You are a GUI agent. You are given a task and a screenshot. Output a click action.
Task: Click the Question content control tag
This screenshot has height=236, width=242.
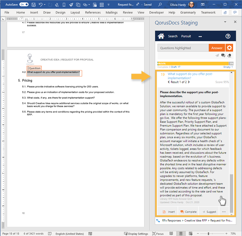click(34, 68)
